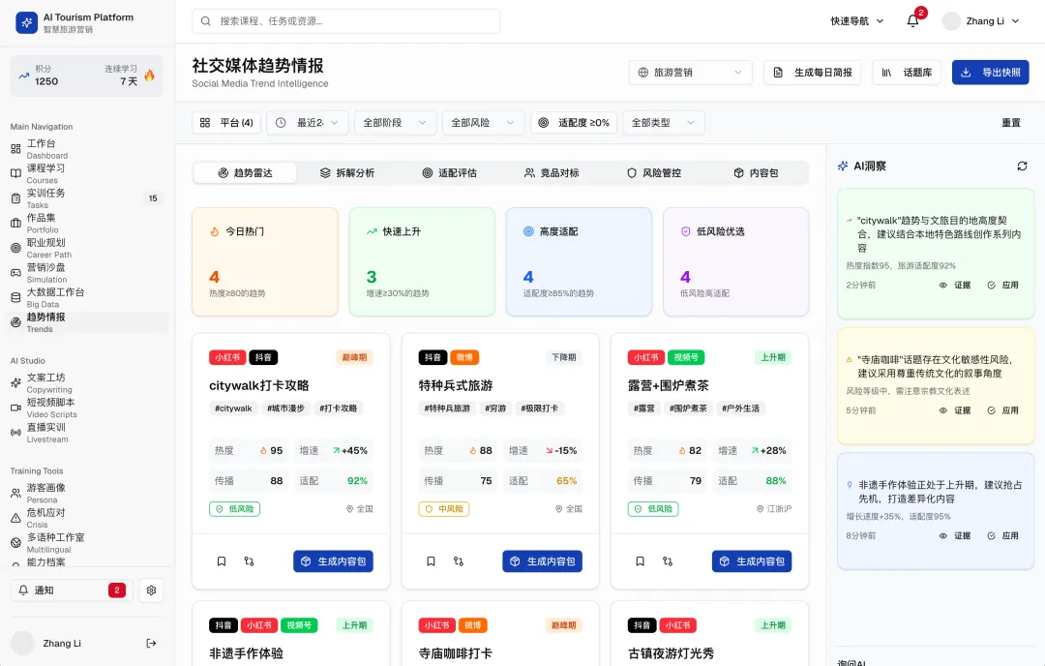Open 营销沙盘 Simulation in the sidebar

coord(85,273)
